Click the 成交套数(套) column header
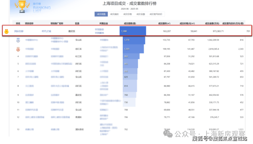 (x=130, y=23)
